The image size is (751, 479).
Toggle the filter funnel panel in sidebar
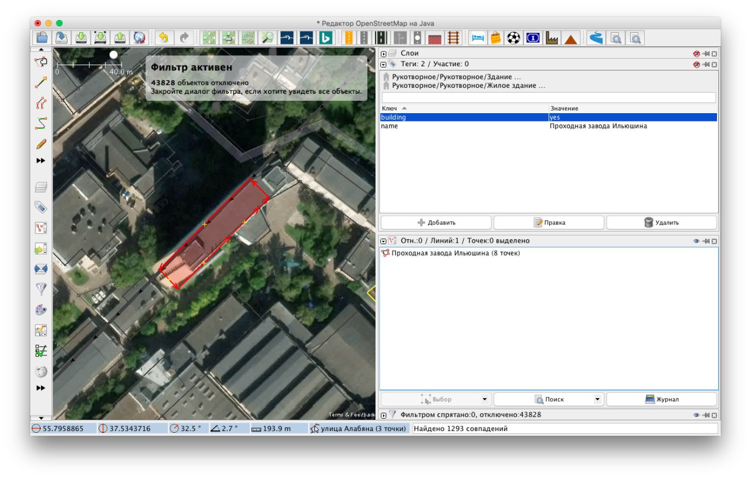tap(40, 289)
